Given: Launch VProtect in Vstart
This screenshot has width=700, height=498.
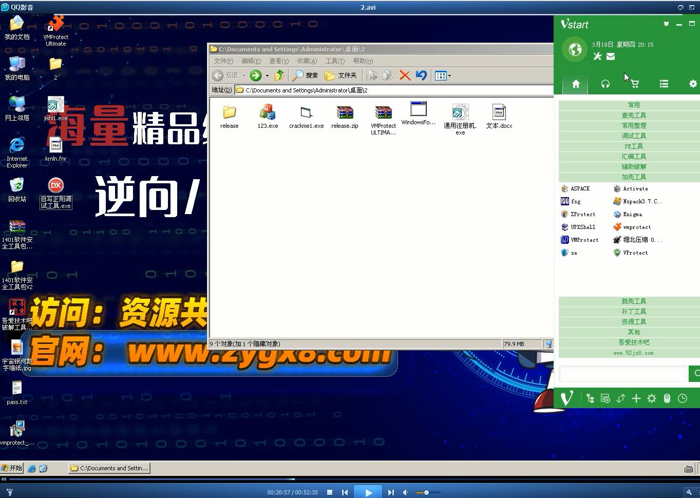Looking at the screenshot, I should [x=631, y=253].
